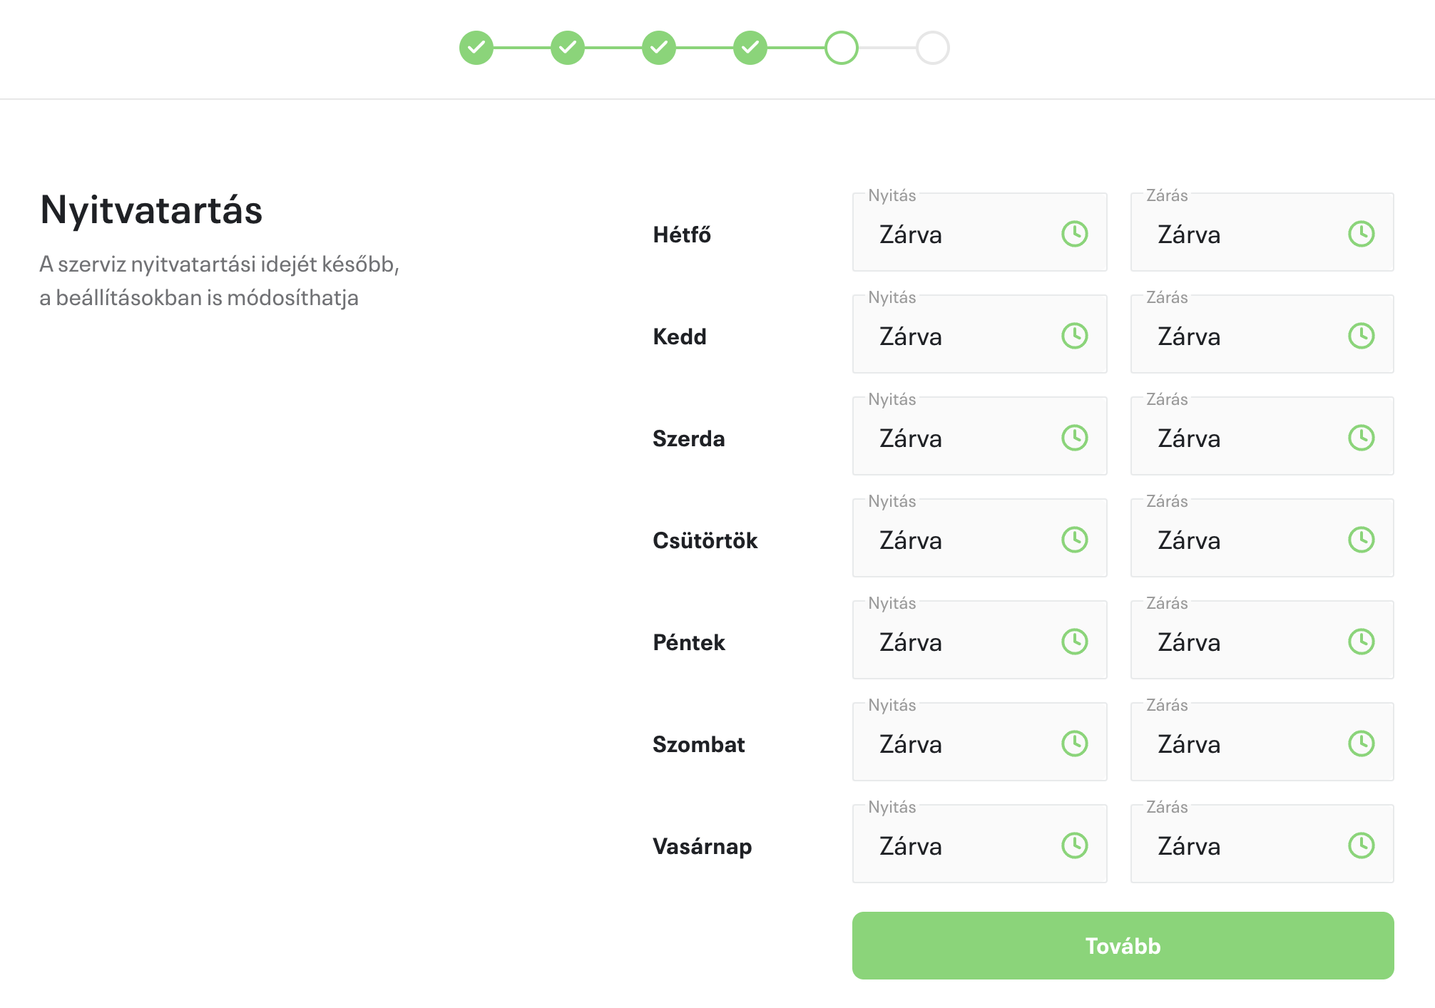Open Szombat Nyitás clock icon

(x=1074, y=744)
